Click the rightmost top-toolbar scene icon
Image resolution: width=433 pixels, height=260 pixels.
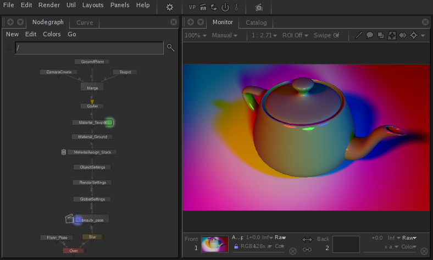point(259,8)
